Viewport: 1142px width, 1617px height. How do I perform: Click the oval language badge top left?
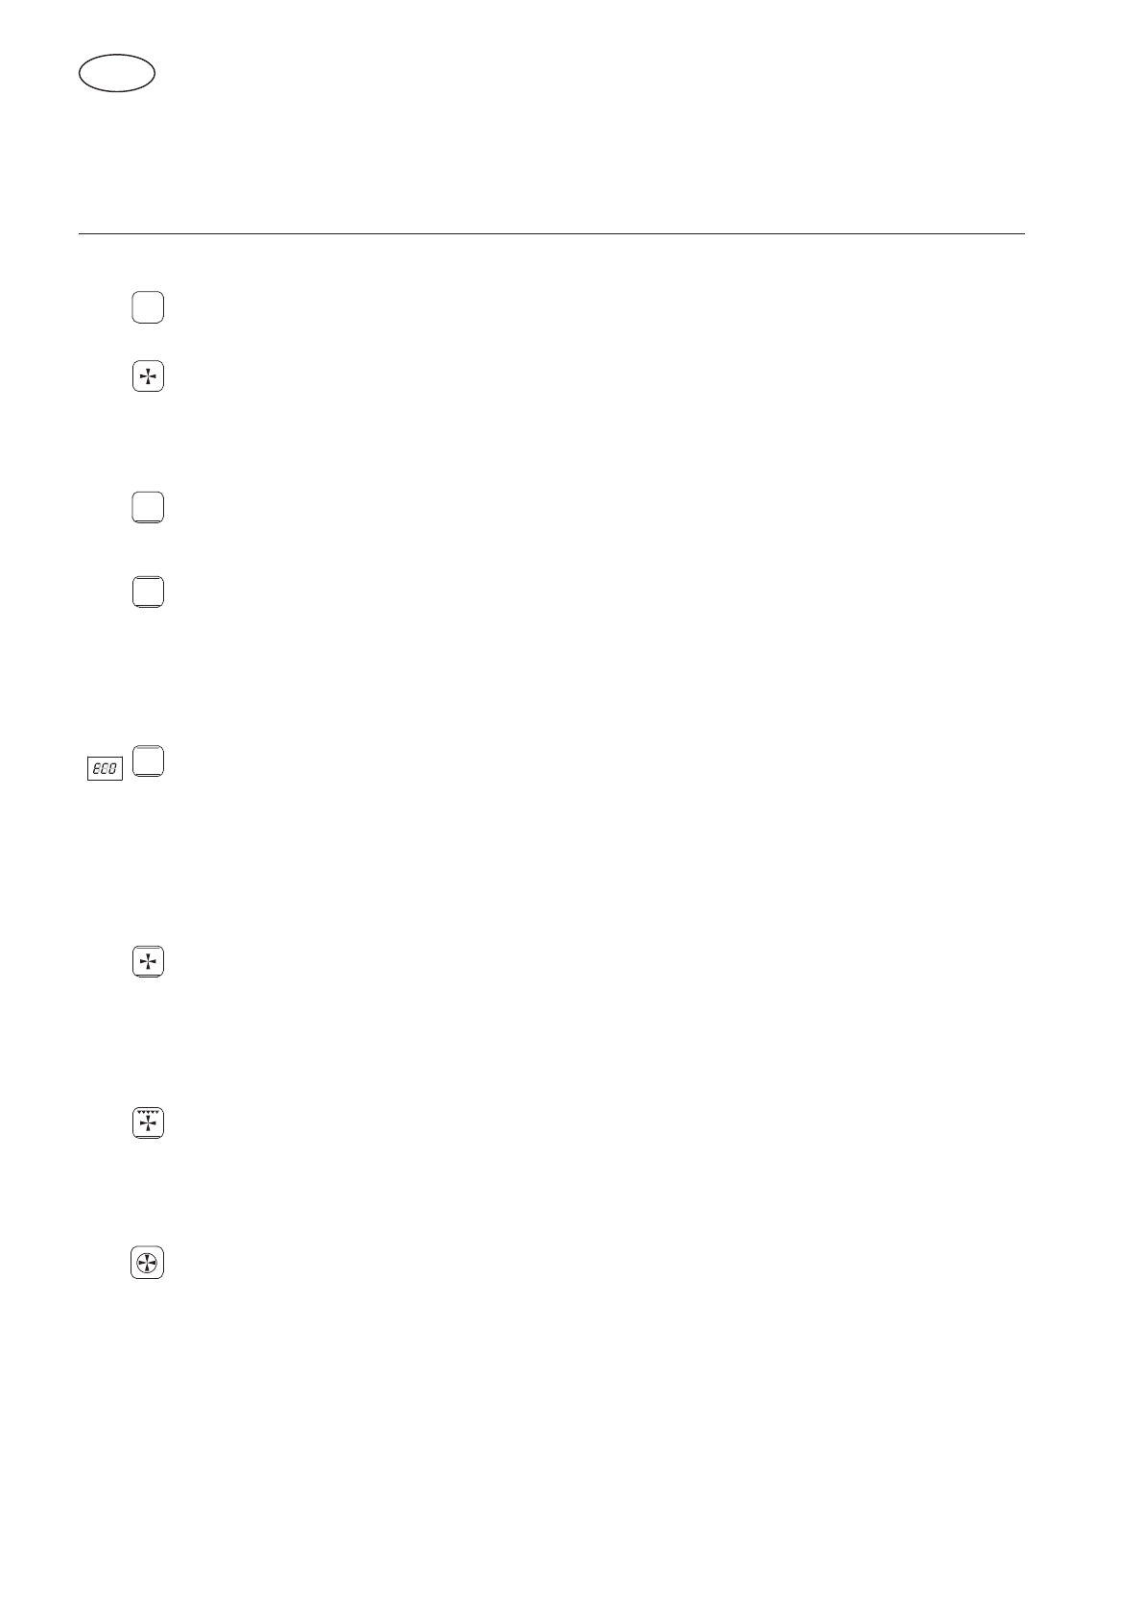pos(117,73)
